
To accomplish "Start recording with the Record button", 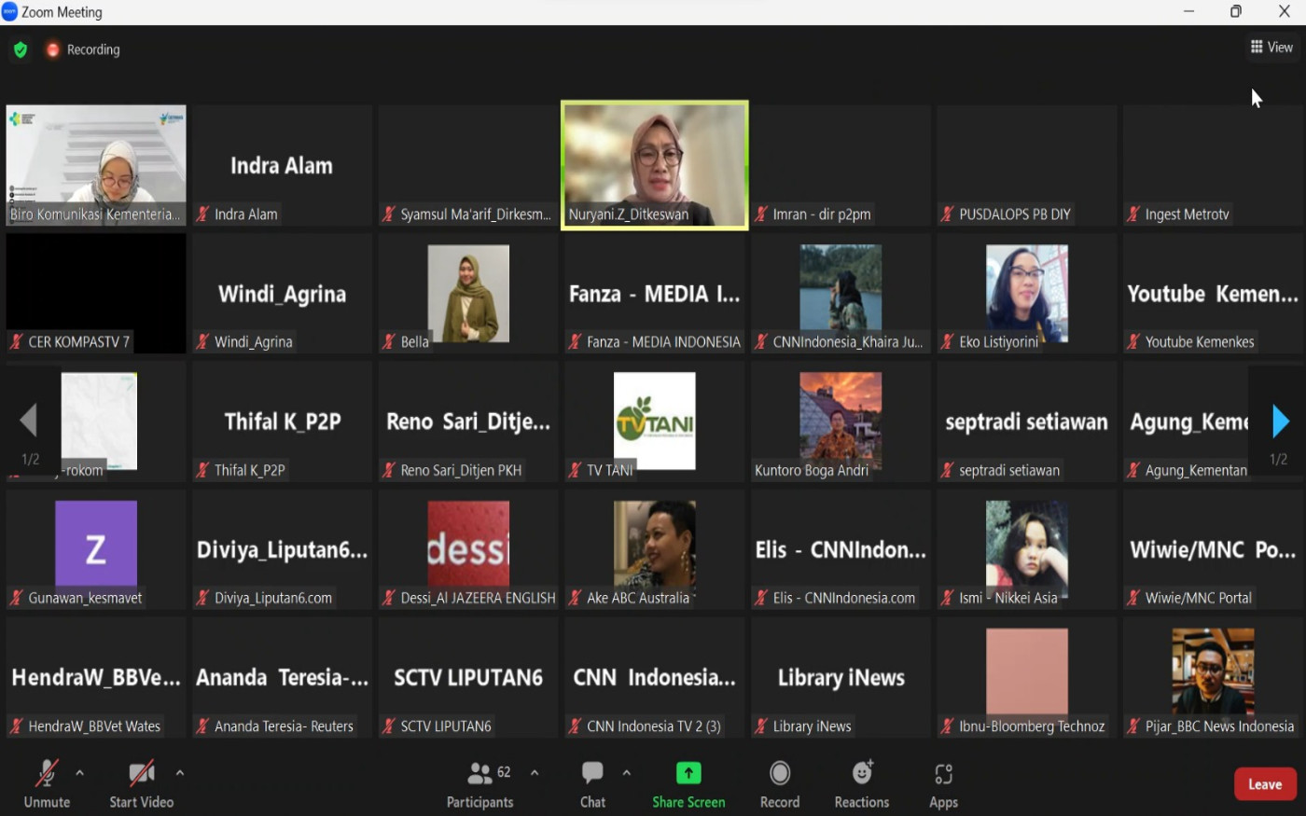I will coord(780,783).
